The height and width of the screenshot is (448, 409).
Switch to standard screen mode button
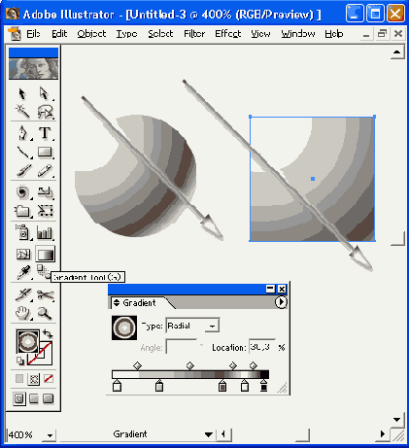pyautogui.click(x=19, y=398)
